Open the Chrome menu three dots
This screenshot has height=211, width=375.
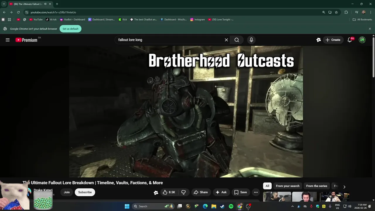point(370,12)
